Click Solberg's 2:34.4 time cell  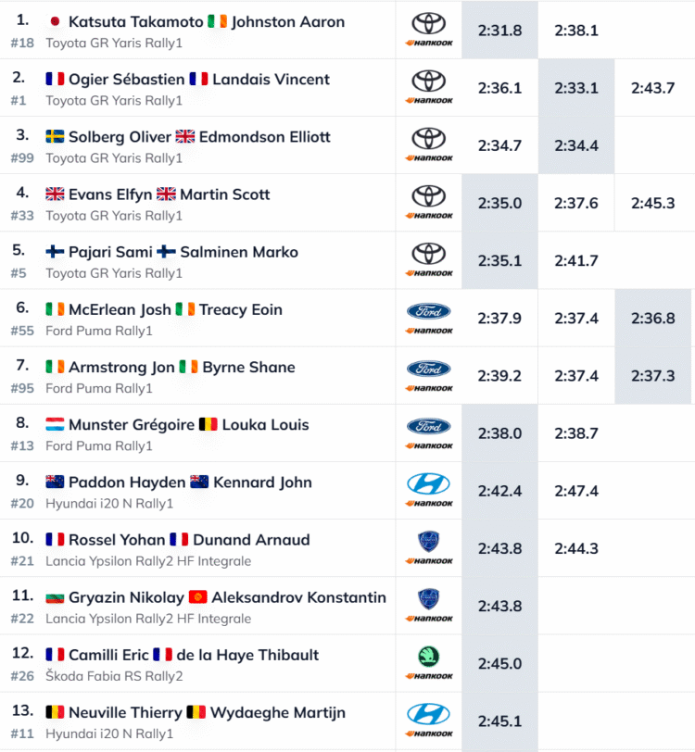tap(575, 145)
